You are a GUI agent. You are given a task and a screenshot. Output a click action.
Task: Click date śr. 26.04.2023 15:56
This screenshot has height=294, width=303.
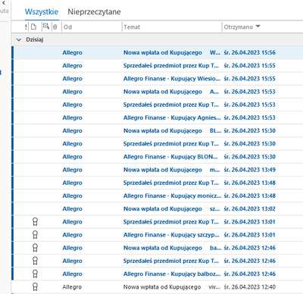tap(250, 52)
